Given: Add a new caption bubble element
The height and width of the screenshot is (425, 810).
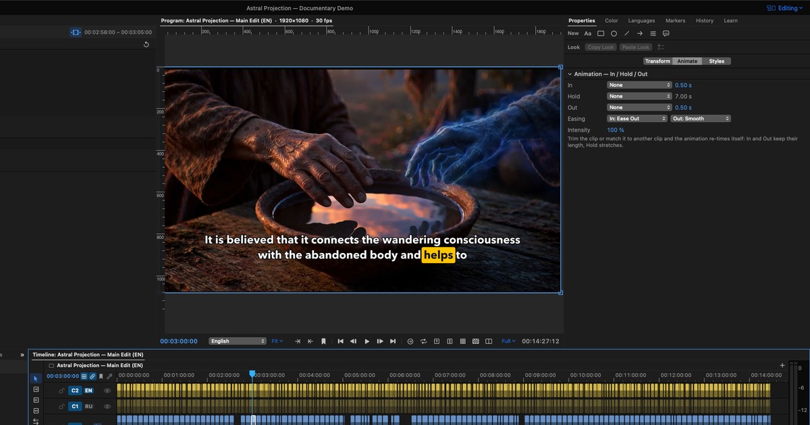Looking at the screenshot, I should pyautogui.click(x=666, y=33).
